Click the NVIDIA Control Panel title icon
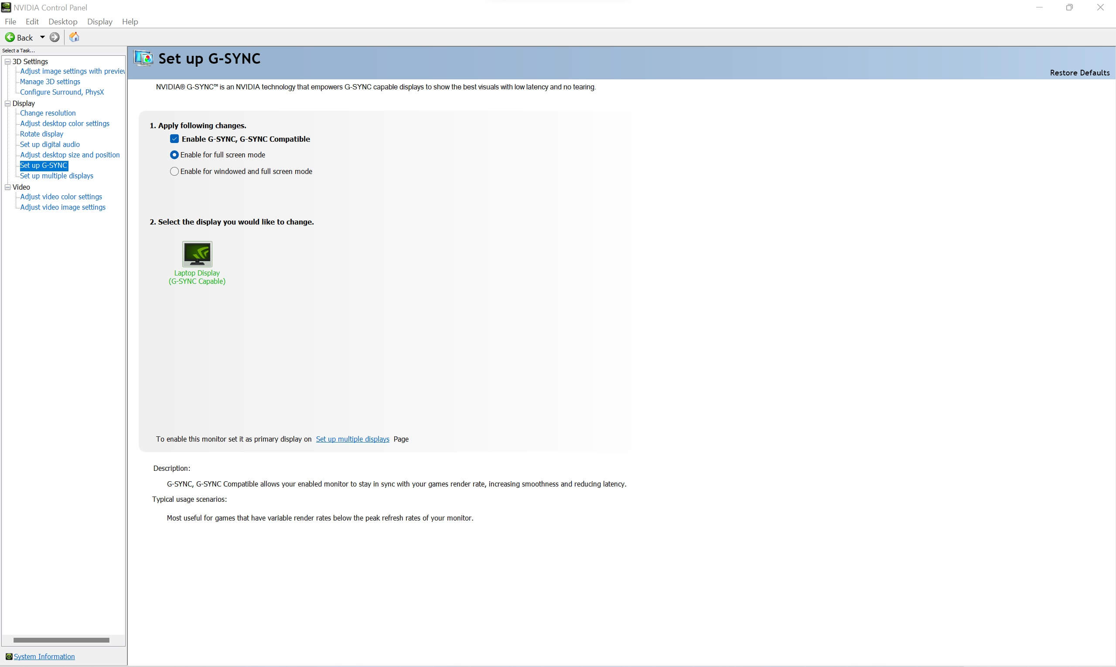The width and height of the screenshot is (1116, 667). click(6, 7)
